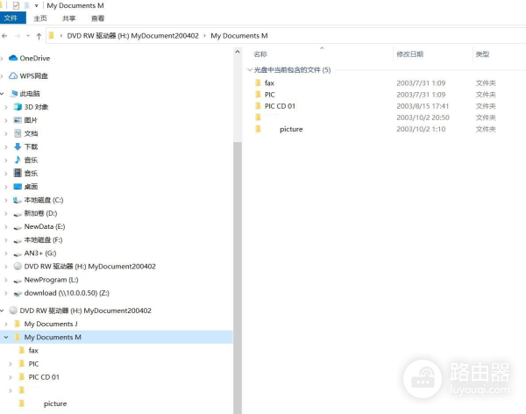The width and height of the screenshot is (526, 414).
Task: Click the navigation pane scroll up arrow
Action: (238, 52)
